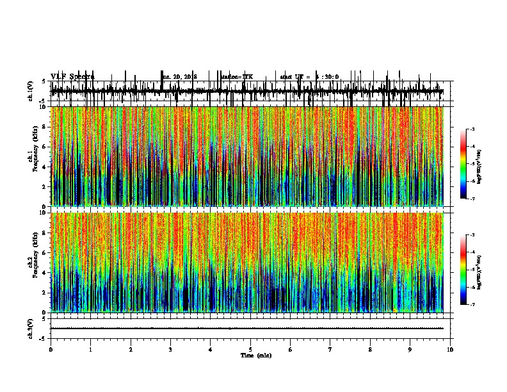Click the ch.1 spectrogram color scale bar
Viewport: 507px width, 392px height.
(463, 164)
